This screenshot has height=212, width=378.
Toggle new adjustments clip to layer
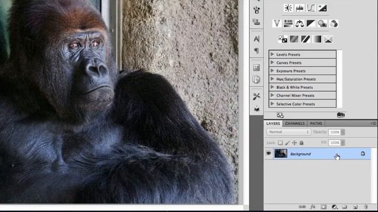click(341, 115)
